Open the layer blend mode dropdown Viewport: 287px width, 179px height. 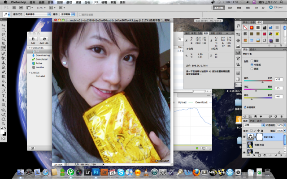254,125
